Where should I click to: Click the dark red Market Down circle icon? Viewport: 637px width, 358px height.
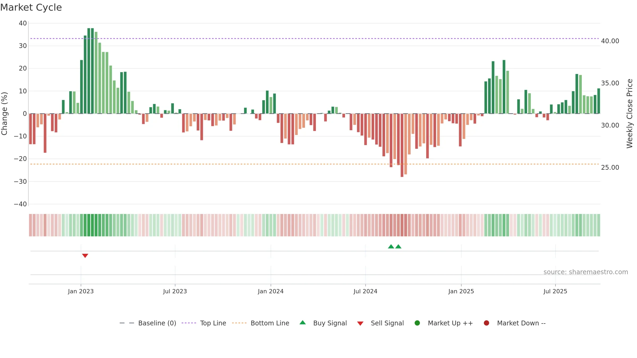[487, 323]
